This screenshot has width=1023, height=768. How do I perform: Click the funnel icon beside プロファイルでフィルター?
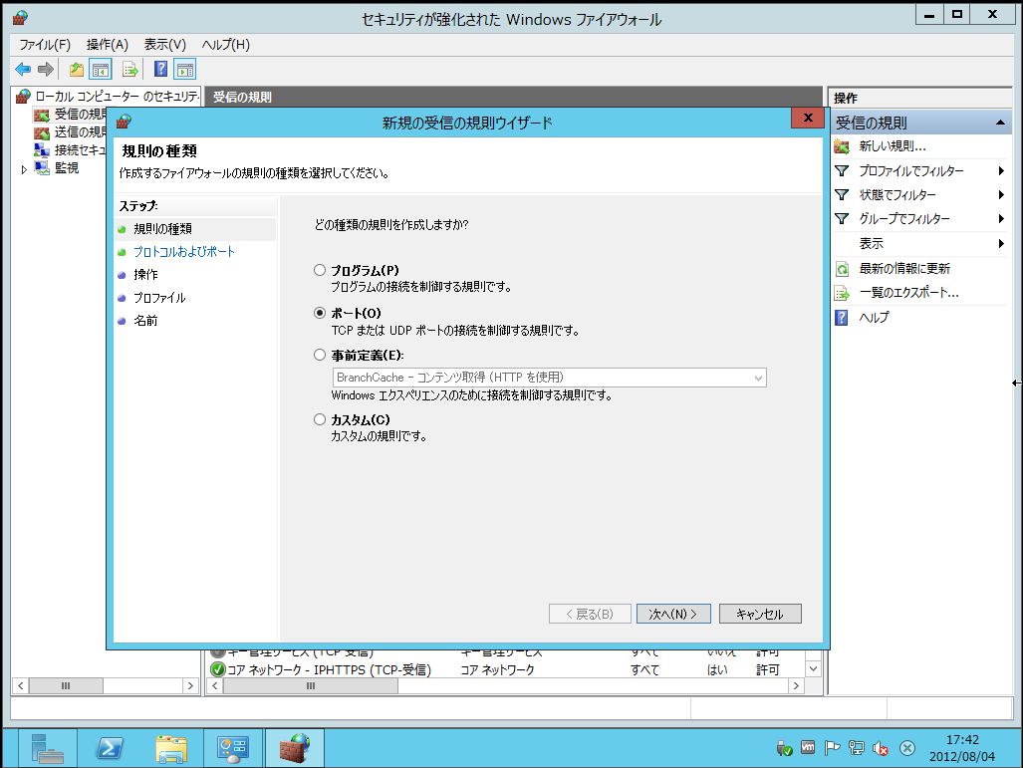(x=842, y=170)
